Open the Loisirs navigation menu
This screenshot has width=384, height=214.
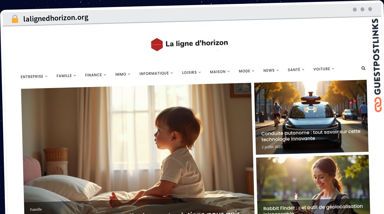tap(191, 73)
